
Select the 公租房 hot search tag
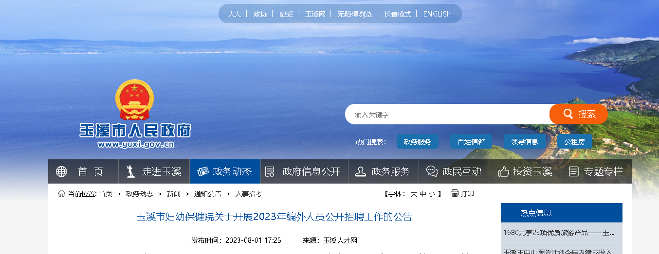pyautogui.click(x=575, y=142)
